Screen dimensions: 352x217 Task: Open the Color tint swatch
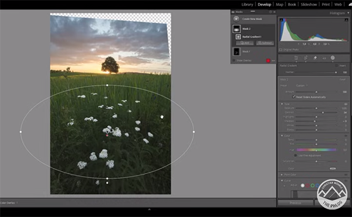[333, 168]
